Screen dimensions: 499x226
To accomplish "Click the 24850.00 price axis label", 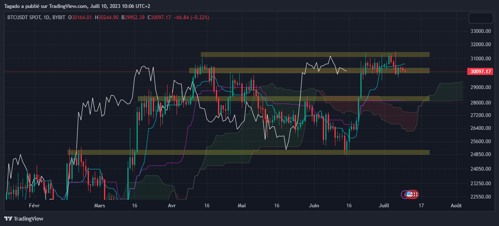I will click(x=481, y=154).
